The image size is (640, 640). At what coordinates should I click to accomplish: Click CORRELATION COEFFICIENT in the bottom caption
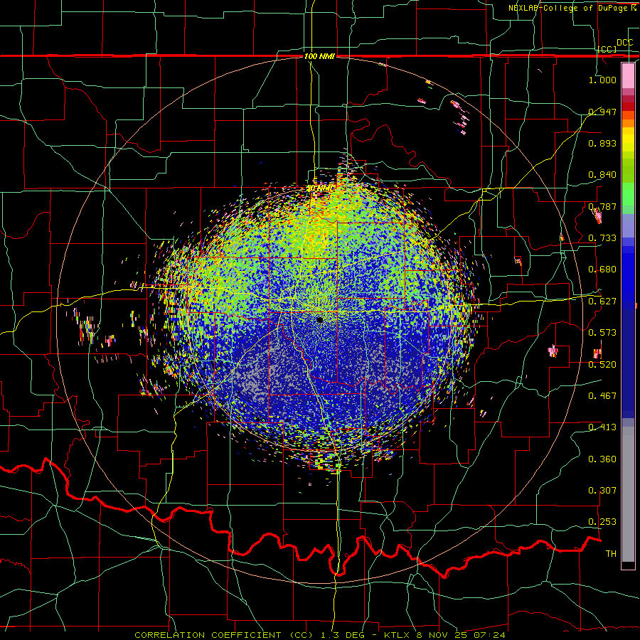point(208,635)
